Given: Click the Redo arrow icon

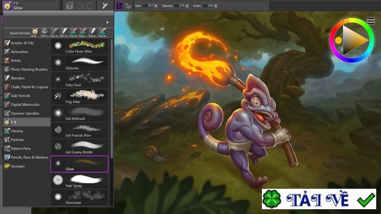Looking at the screenshot, I should tap(90, 6).
